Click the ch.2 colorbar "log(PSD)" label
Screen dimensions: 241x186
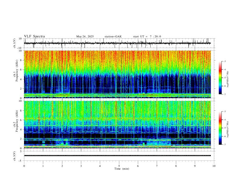(228, 129)
